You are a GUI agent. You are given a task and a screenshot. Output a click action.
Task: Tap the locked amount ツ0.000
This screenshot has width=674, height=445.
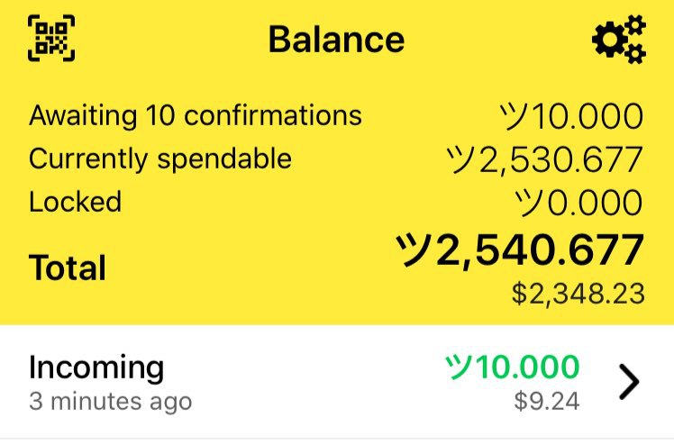tap(579, 203)
